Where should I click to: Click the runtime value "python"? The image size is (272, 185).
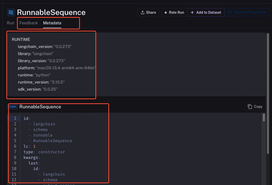point(43,75)
